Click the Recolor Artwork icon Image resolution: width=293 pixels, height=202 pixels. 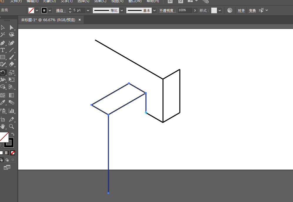(230, 10)
